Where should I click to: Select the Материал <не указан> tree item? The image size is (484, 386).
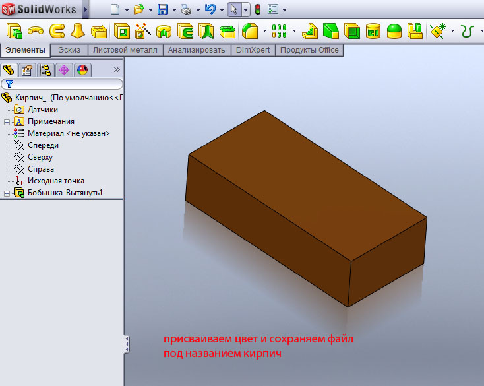[x=68, y=133]
